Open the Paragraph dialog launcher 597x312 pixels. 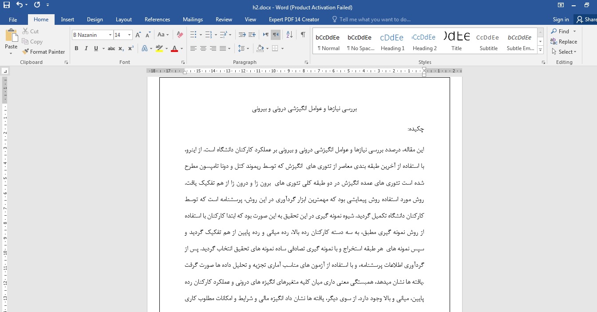307,63
